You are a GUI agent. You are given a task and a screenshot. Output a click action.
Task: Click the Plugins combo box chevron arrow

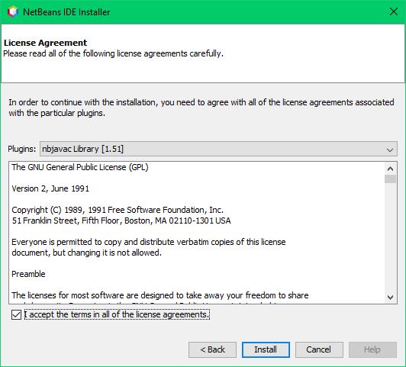[x=390, y=150]
